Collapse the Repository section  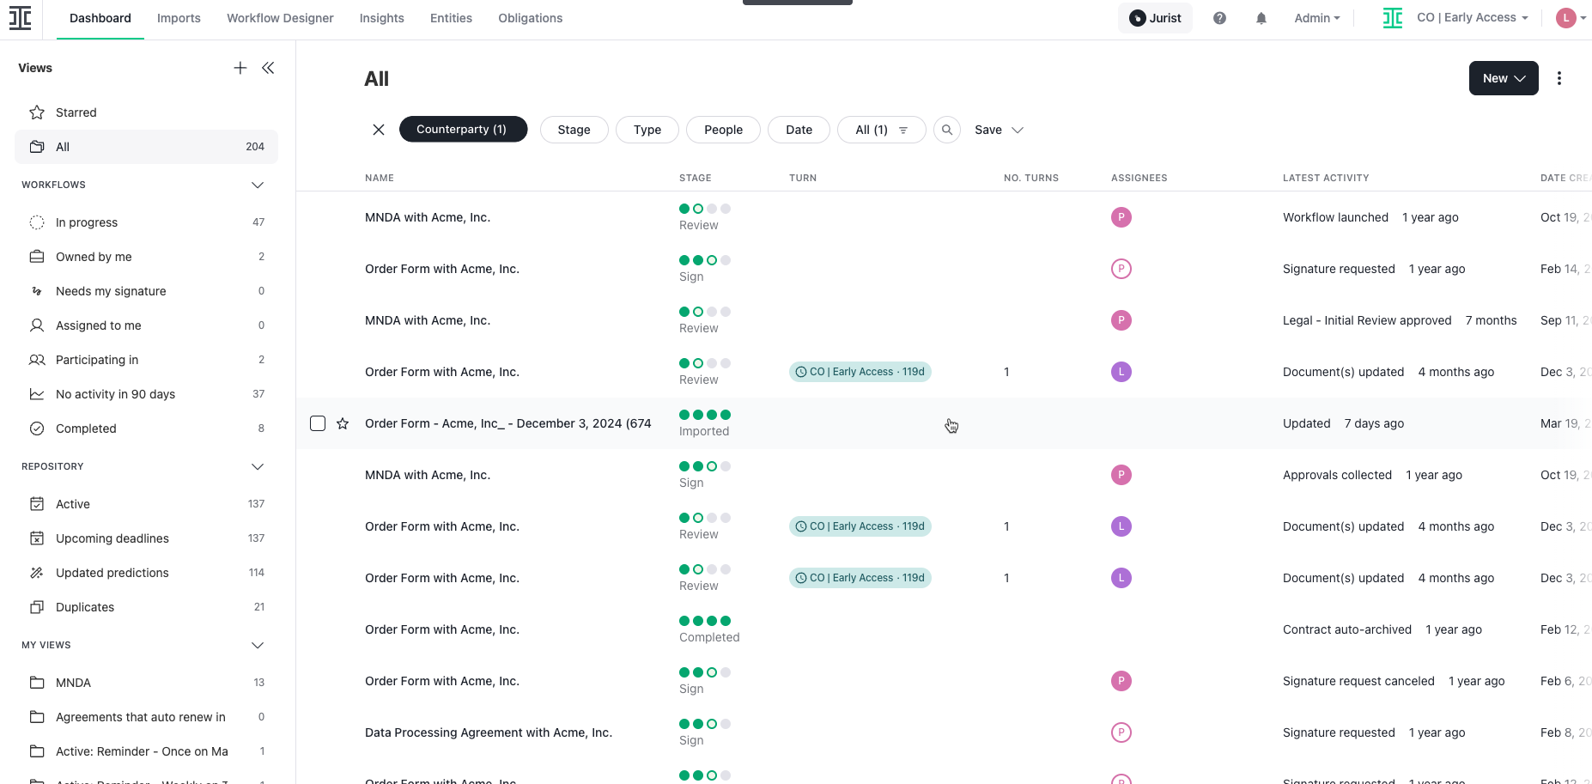(257, 466)
